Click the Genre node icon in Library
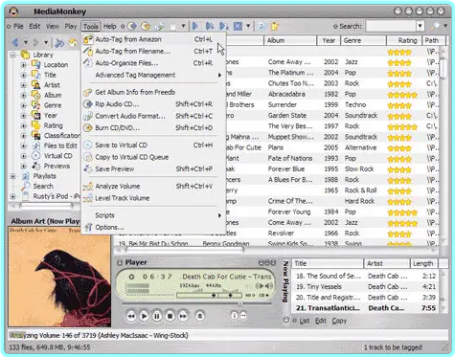Viewport: 455px width, 357px height. point(35,105)
